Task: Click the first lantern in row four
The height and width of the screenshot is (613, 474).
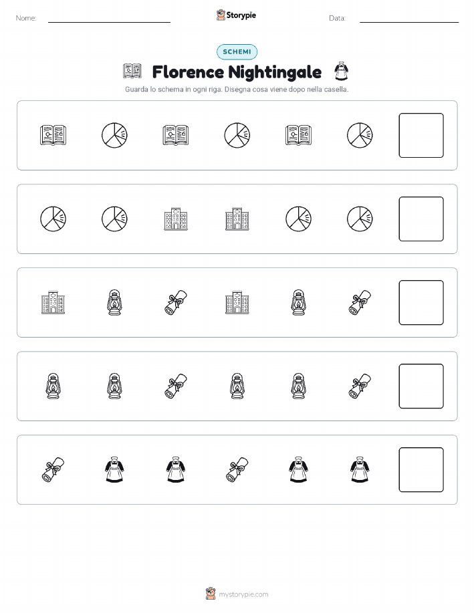Action: point(53,386)
